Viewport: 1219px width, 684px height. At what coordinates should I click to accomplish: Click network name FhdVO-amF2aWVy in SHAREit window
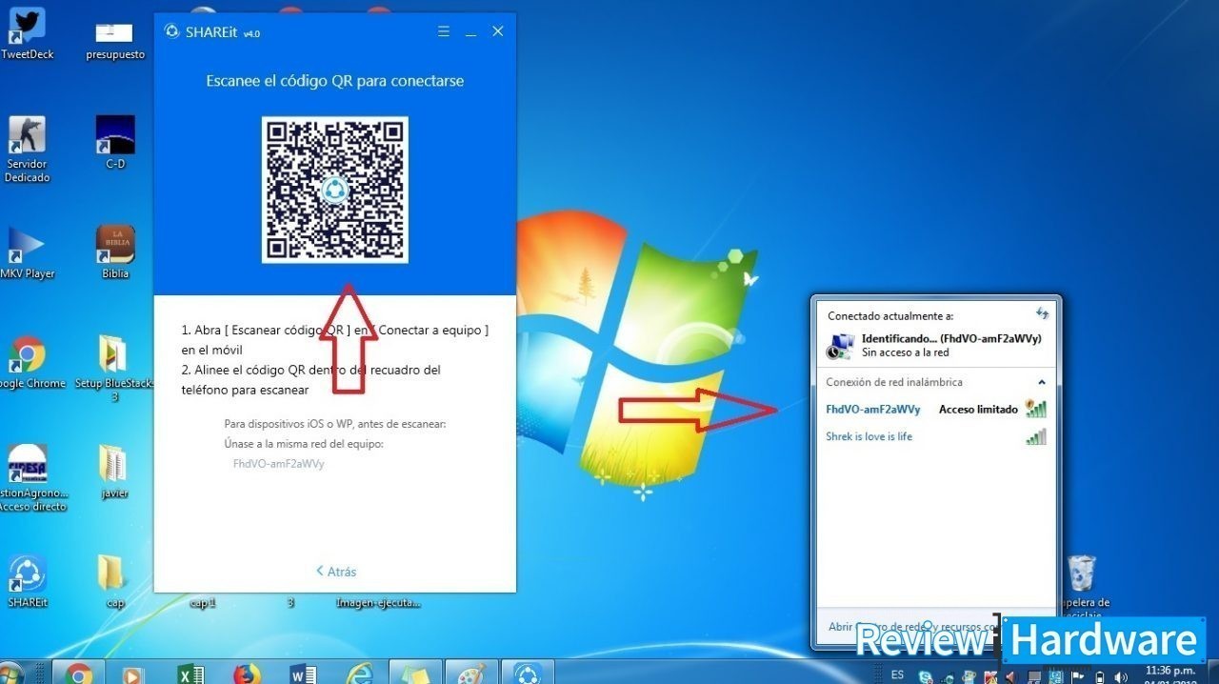(x=279, y=463)
